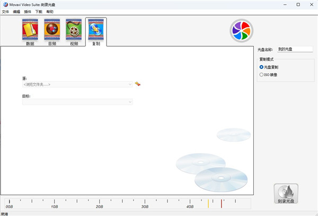Click the Movavi app icon in title bar
318x216 pixels.
[5, 4]
